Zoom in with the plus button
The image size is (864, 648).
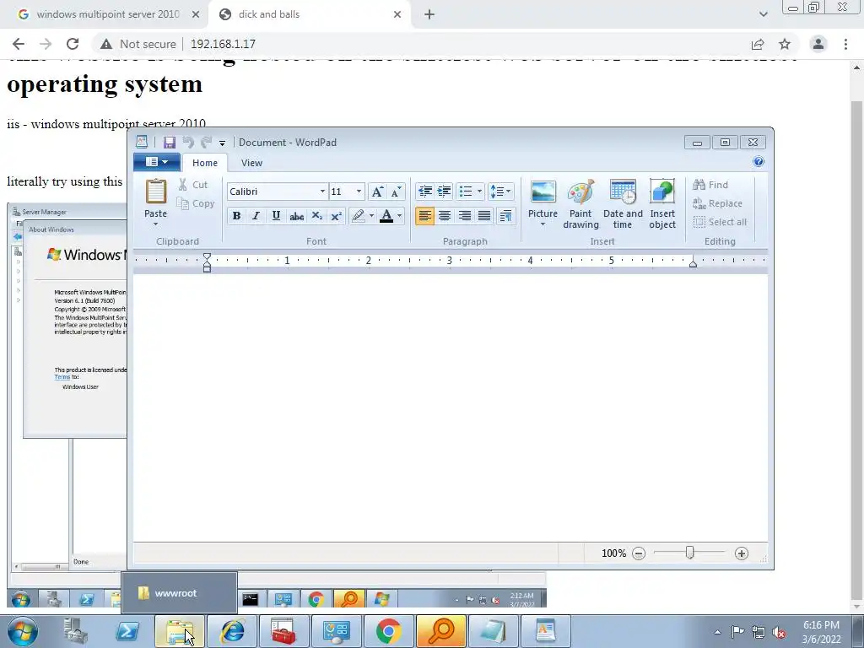(x=742, y=553)
